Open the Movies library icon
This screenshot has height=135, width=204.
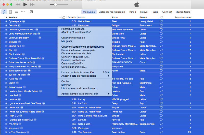coord(10,12)
